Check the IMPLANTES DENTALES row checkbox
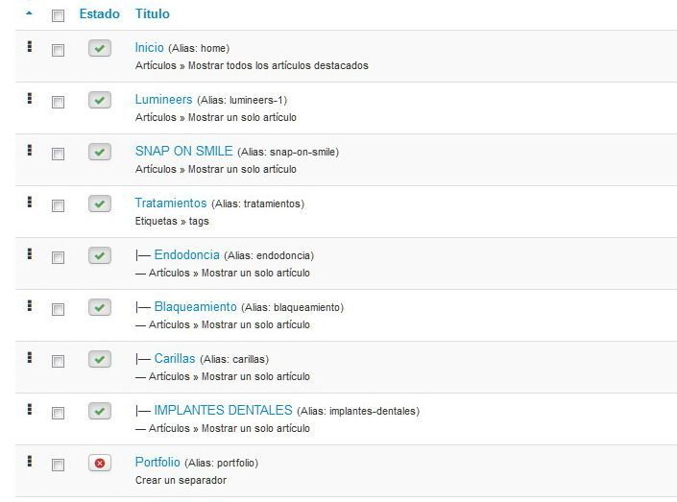 58,413
